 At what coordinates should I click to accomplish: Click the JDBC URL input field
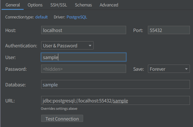pos(115,101)
